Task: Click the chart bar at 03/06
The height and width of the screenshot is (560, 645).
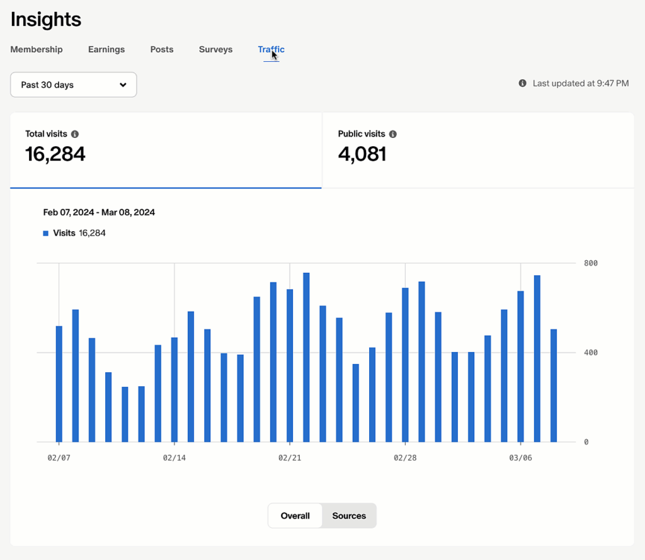Action: [x=521, y=367]
